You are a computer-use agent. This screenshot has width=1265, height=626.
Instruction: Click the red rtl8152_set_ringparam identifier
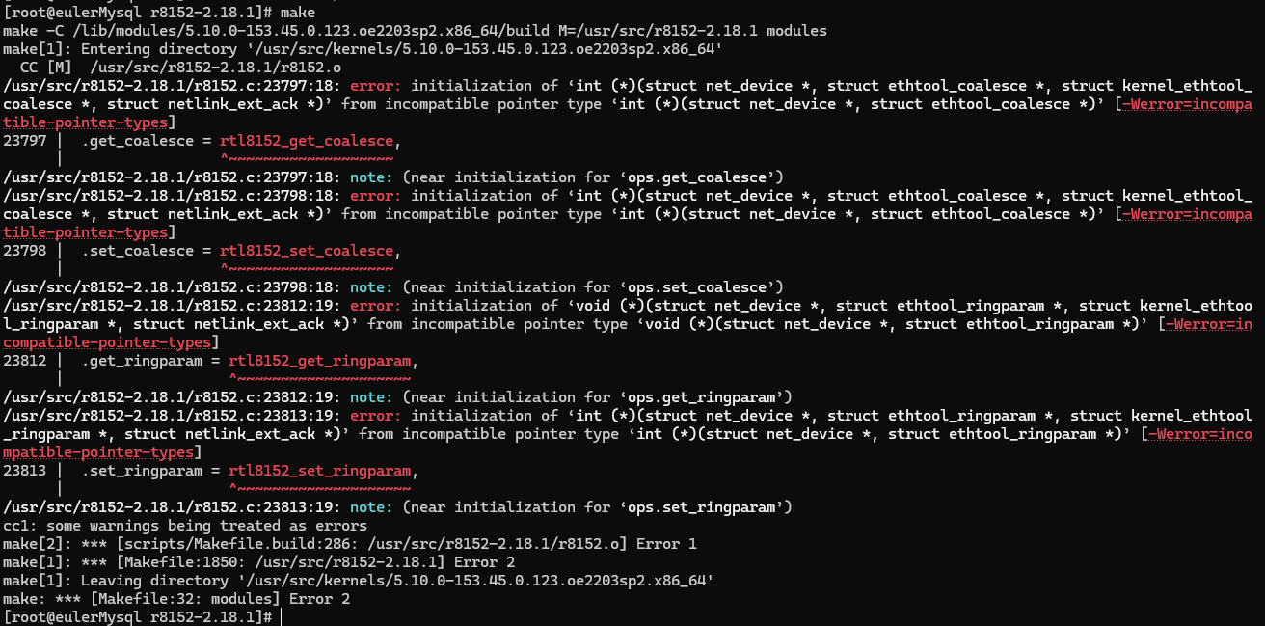[x=319, y=471]
